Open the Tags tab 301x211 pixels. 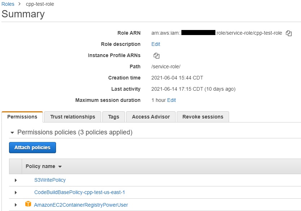113,117
